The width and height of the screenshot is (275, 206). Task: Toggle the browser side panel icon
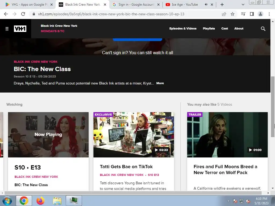coord(252,14)
